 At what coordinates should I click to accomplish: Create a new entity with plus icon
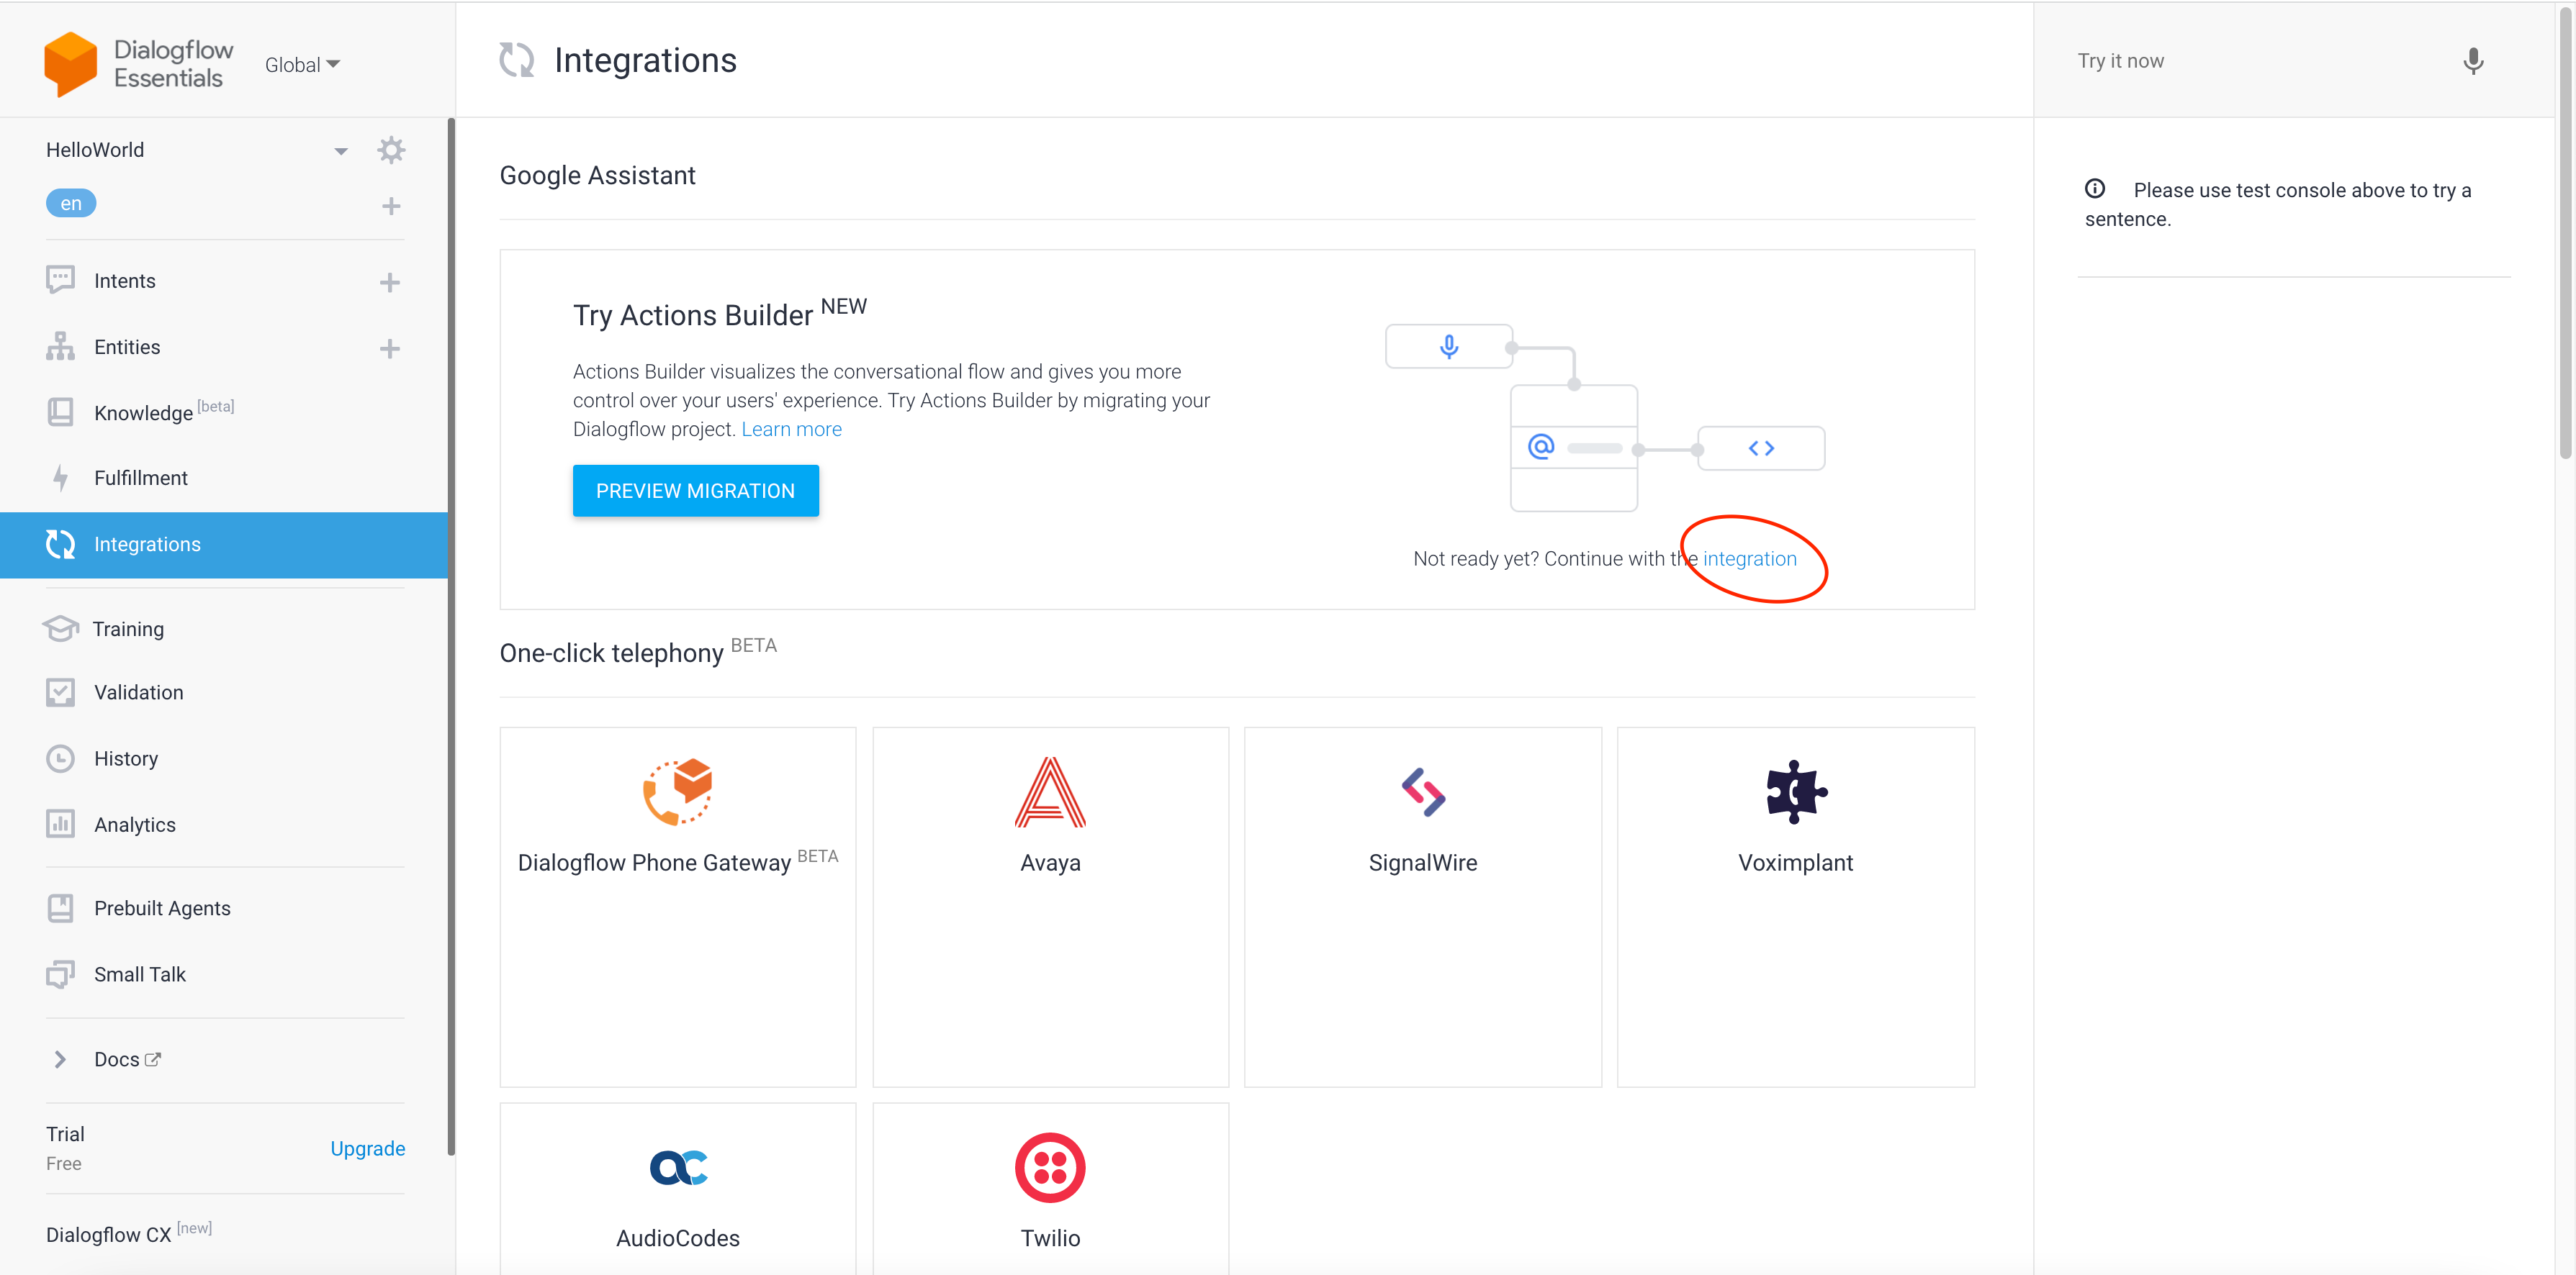[x=390, y=349]
